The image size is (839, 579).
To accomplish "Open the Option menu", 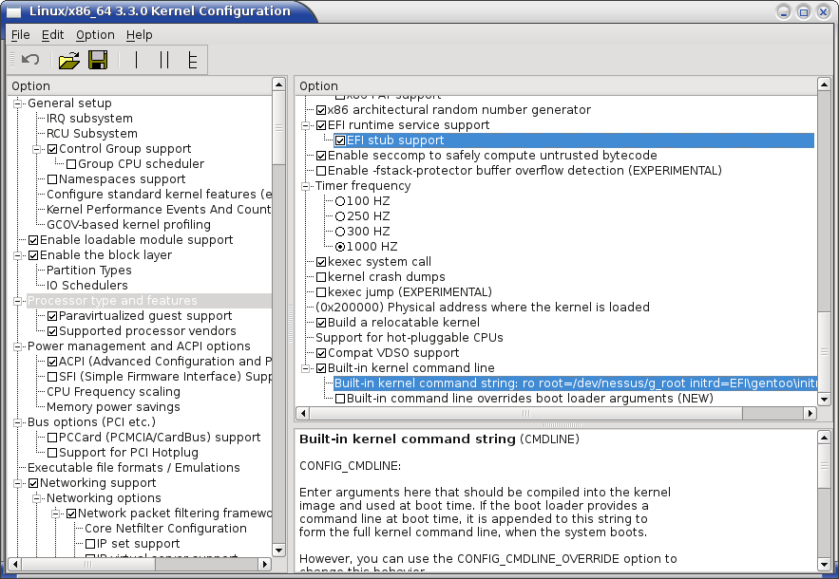I will tap(95, 34).
